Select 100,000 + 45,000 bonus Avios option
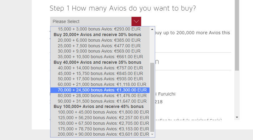The height and width of the screenshot is (140, 253). coord(103,112)
